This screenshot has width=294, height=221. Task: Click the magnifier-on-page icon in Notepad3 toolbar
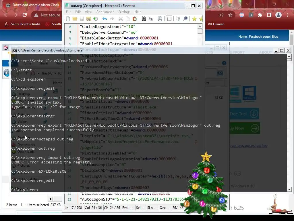click(160, 19)
